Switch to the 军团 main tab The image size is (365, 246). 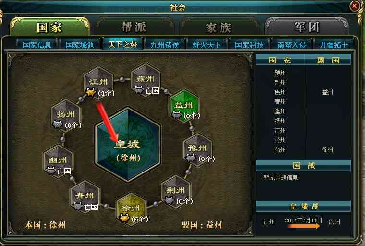click(307, 26)
